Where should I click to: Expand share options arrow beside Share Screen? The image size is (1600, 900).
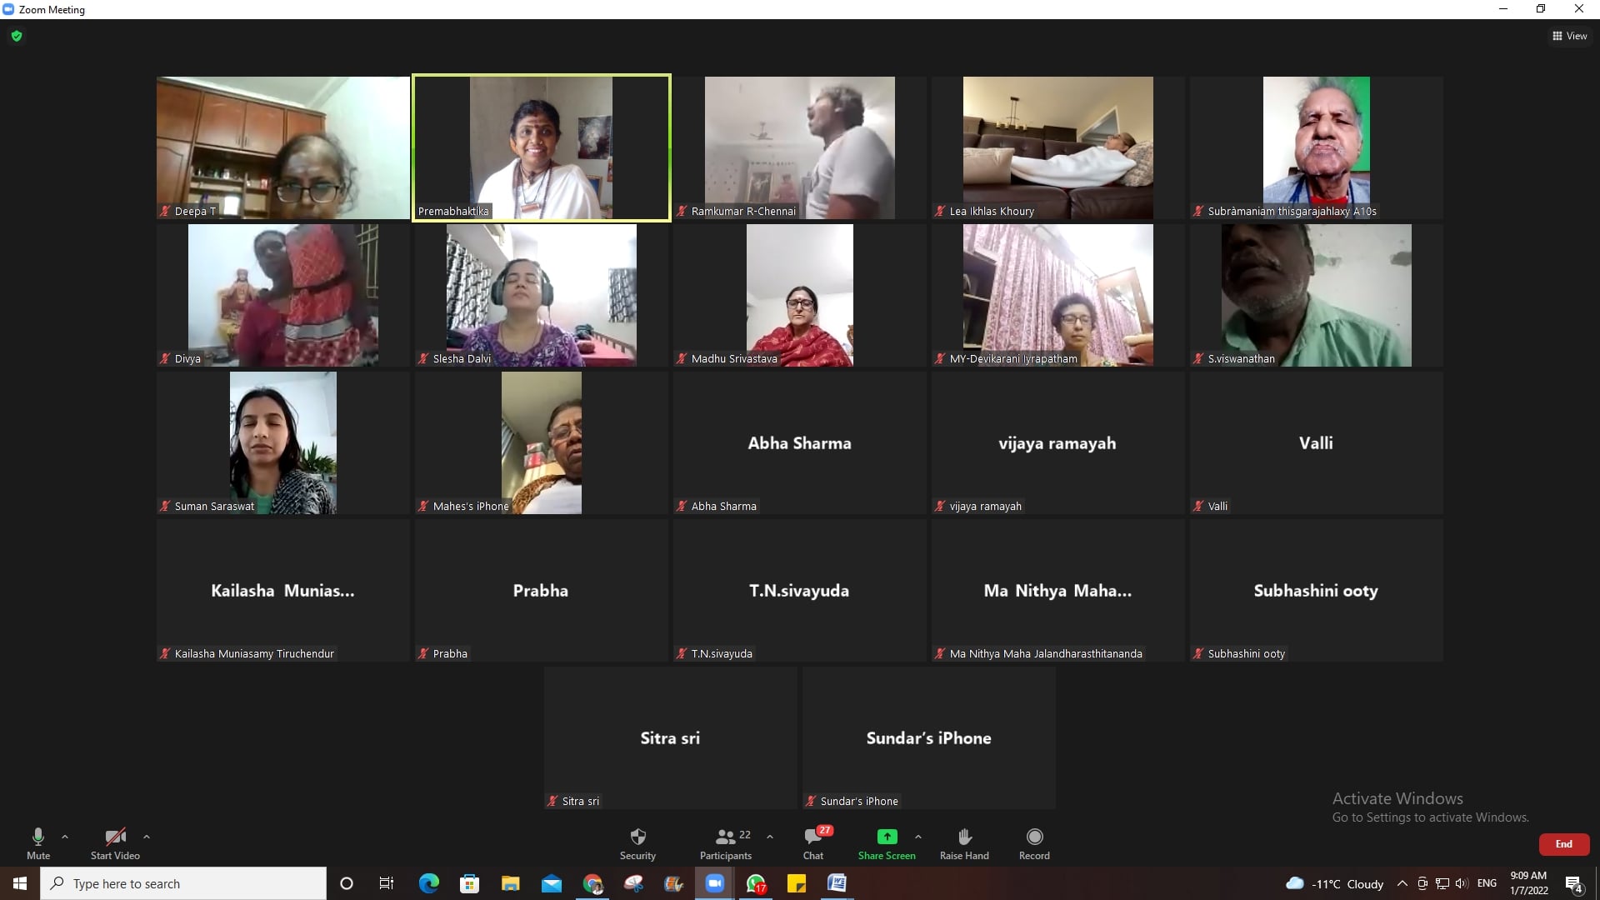918,836
